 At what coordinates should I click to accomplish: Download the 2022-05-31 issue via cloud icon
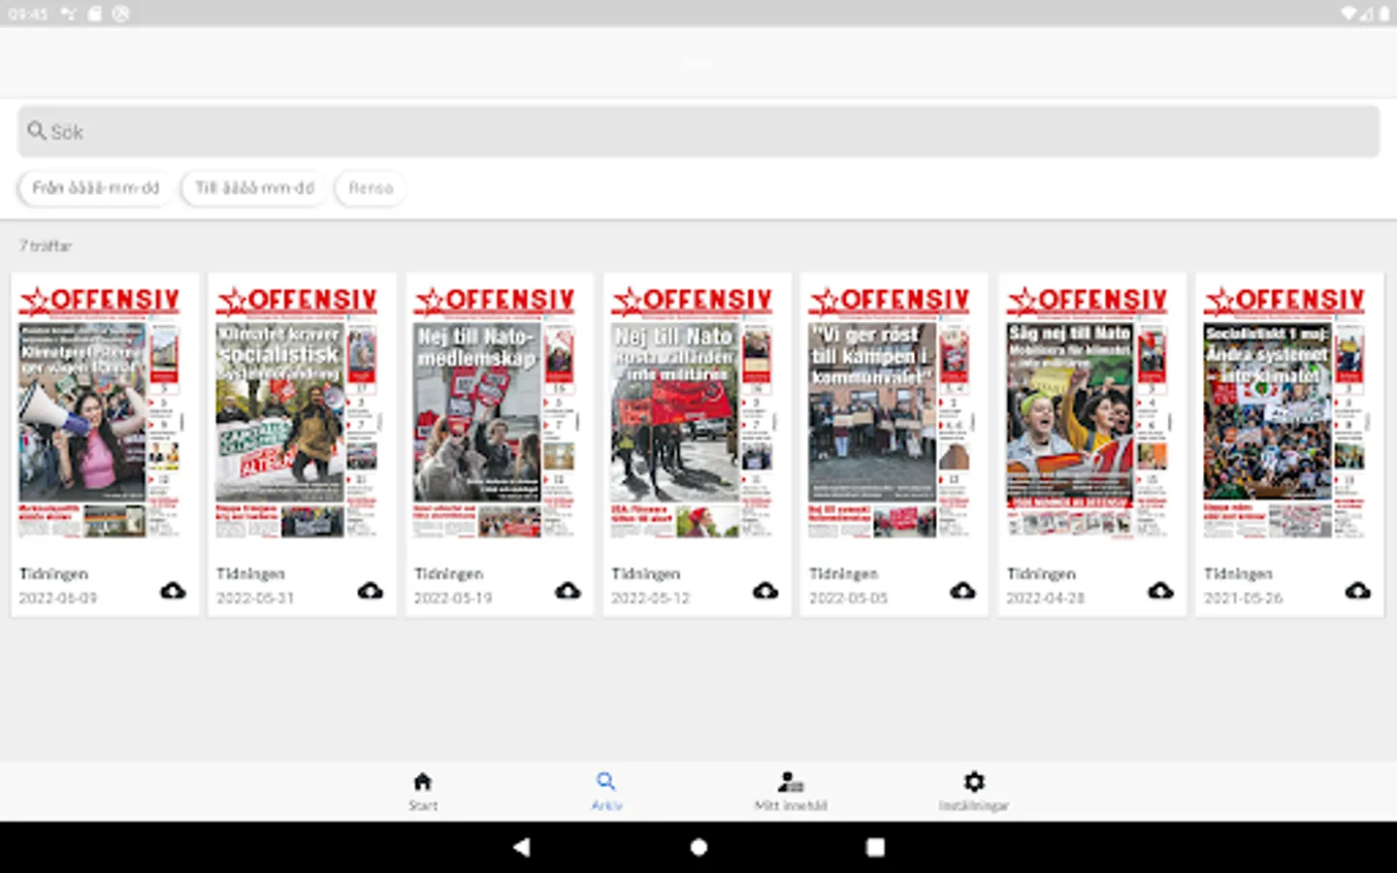click(371, 590)
